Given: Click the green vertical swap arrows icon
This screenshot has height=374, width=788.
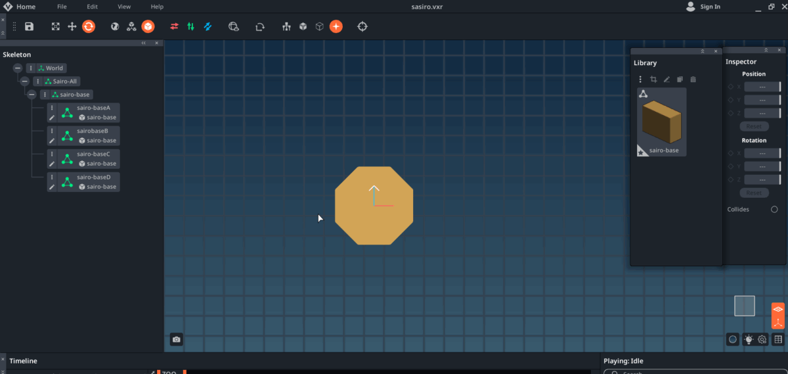Looking at the screenshot, I should point(190,26).
